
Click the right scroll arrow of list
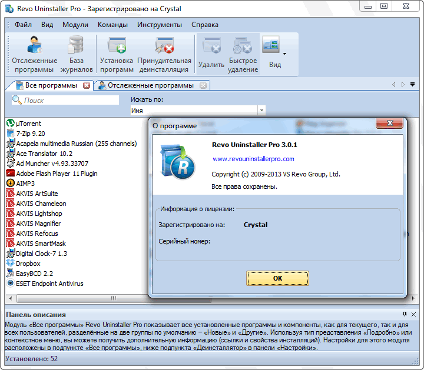[x=413, y=298]
